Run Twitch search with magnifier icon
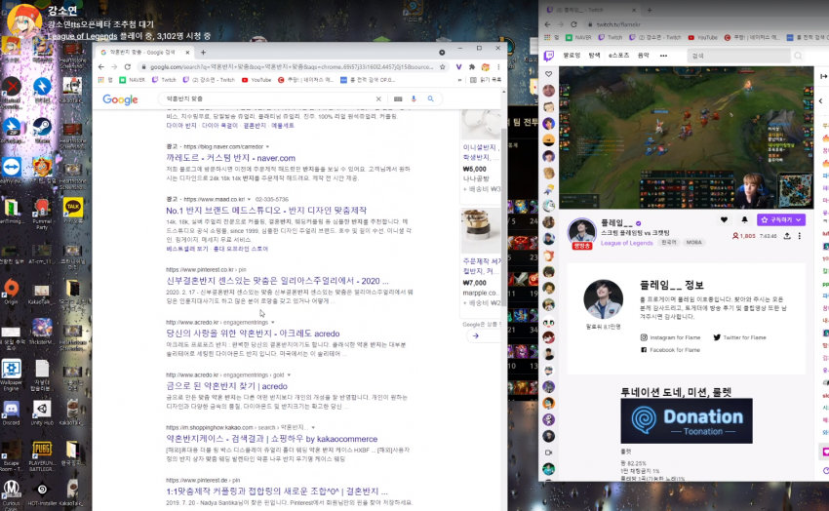The image size is (829, 511). click(798, 56)
